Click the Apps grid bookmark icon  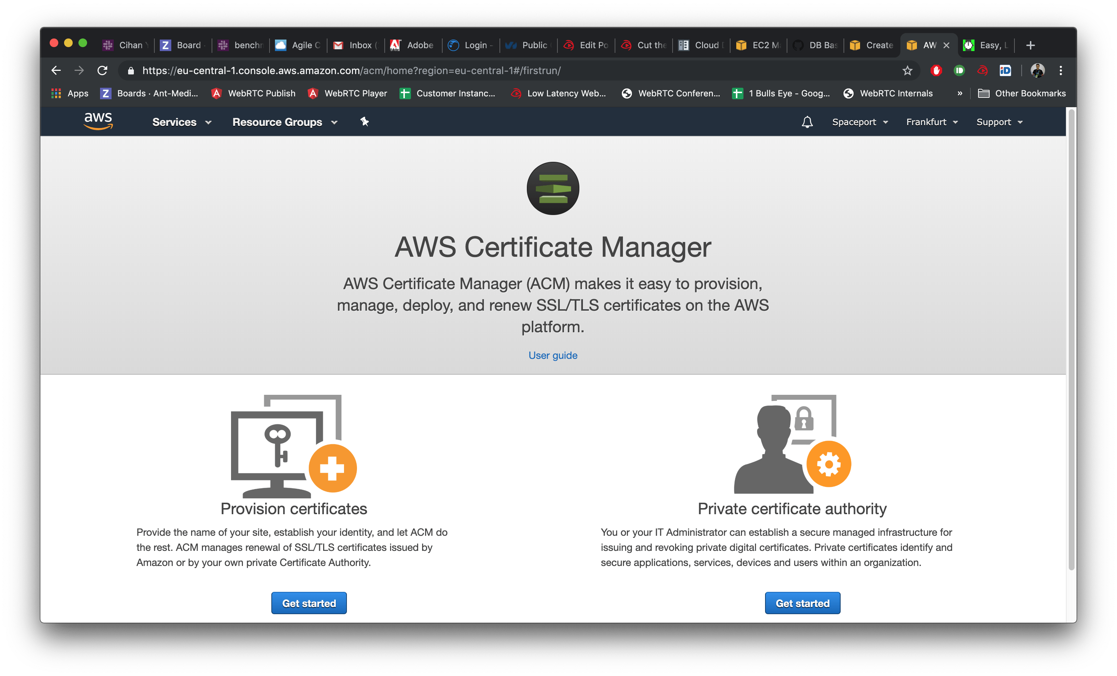point(56,93)
